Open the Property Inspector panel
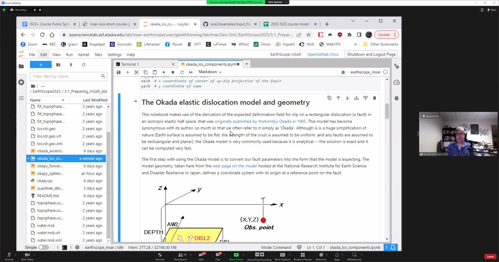Screen dimensions: 499x262 click(396, 66)
